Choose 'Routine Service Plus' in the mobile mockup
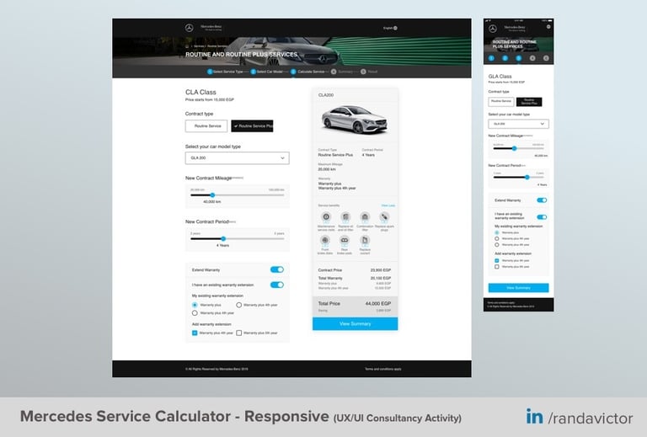 click(x=529, y=101)
